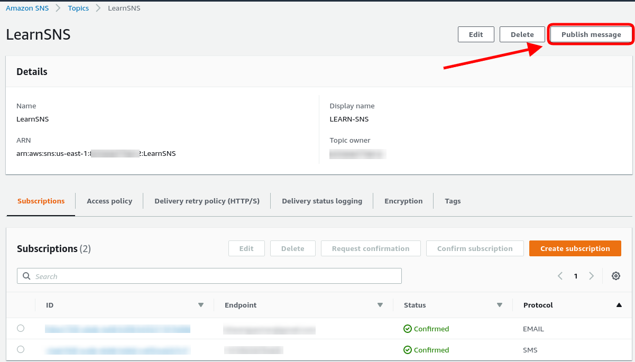Click the Publish message button
The width and height of the screenshot is (635, 362).
click(x=591, y=34)
